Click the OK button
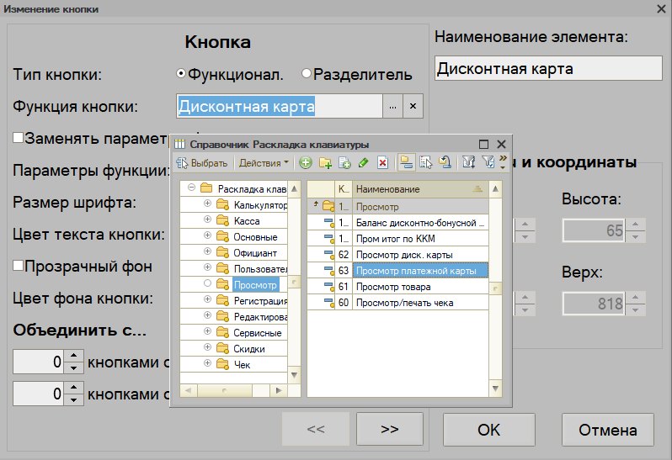The image size is (672, 460). coord(489,430)
